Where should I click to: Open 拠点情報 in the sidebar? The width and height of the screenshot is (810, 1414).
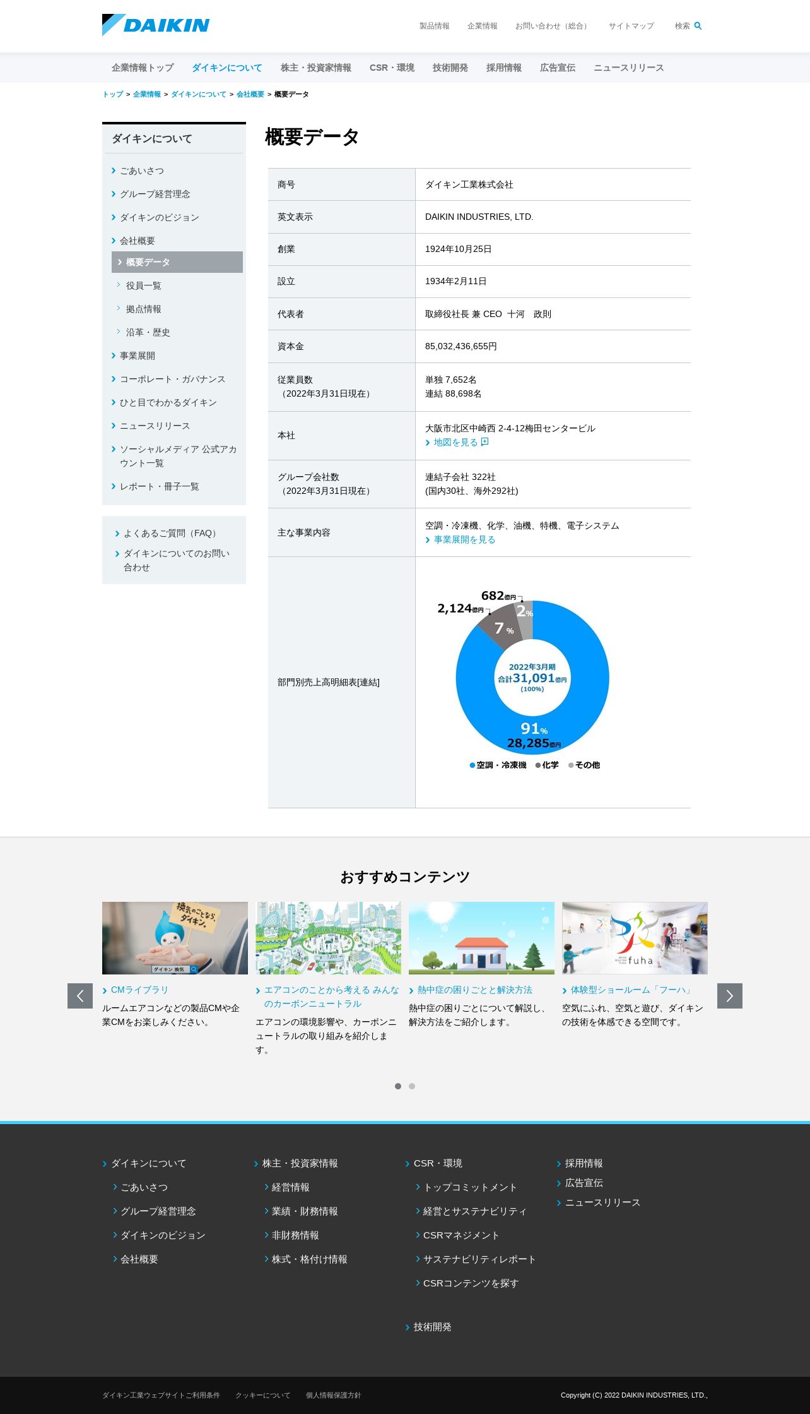tap(143, 309)
